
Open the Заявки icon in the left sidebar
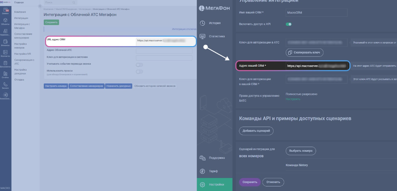pyautogui.click(x=5, y=11)
